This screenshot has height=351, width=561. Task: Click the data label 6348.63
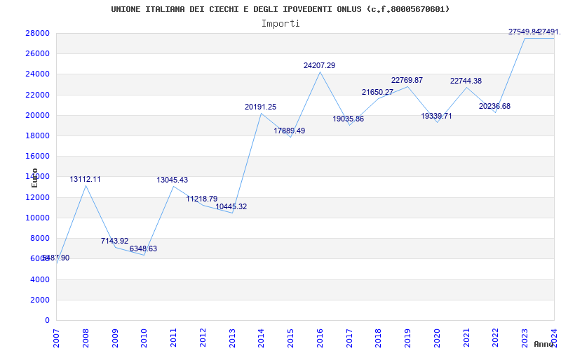143,249
